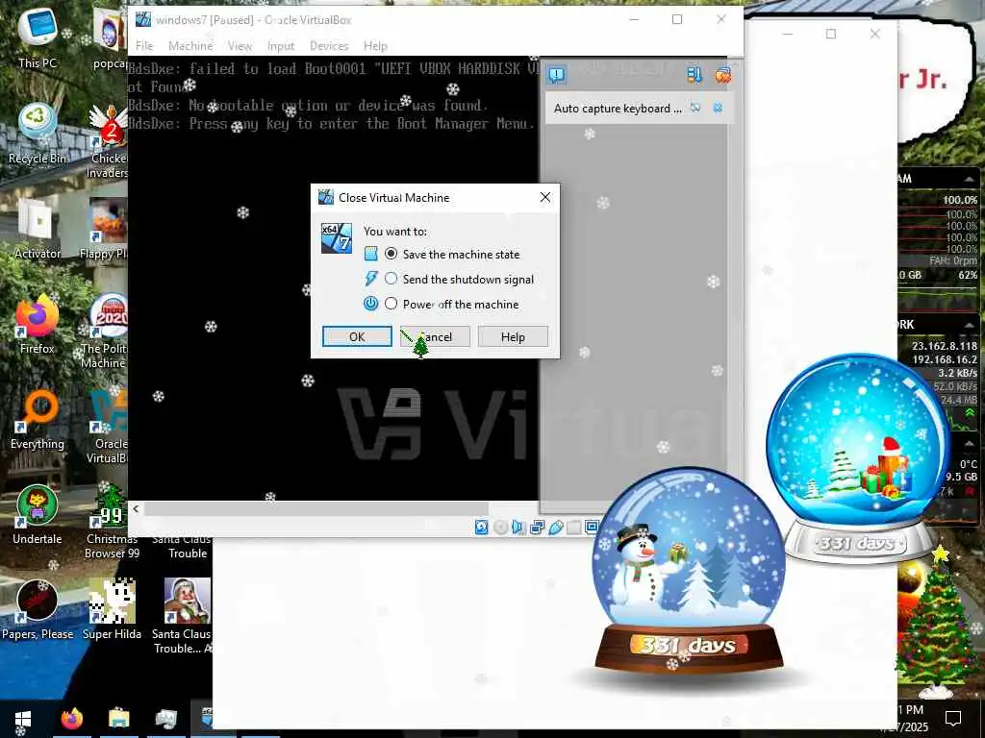Open the Santa Claus Trouble shortcut with Santa picture
The width and height of the screenshot is (985, 738).
pyautogui.click(x=185, y=616)
